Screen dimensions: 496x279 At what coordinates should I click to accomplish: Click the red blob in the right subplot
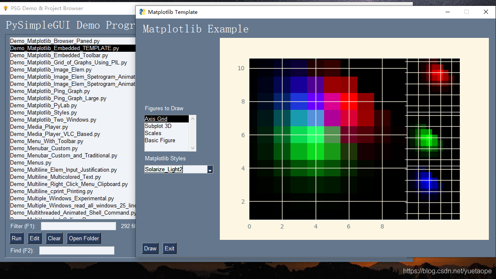click(x=438, y=75)
